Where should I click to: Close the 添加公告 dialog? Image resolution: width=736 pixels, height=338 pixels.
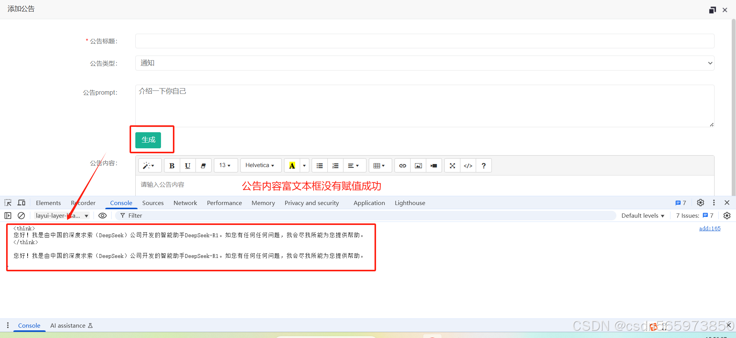[x=725, y=10]
